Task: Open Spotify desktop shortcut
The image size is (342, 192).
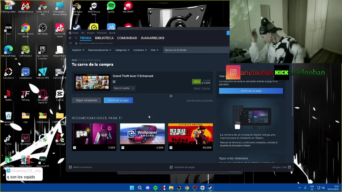Action: (111, 7)
